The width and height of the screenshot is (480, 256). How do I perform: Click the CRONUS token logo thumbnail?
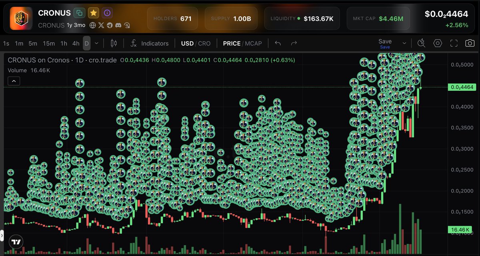click(x=21, y=19)
